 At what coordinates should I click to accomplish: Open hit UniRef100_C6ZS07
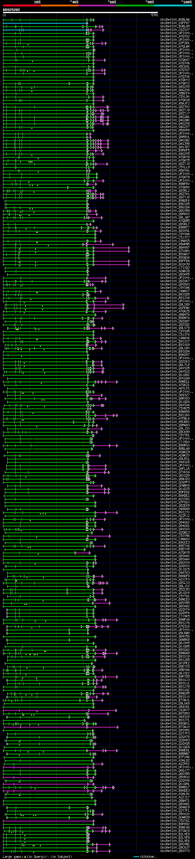pyautogui.click(x=175, y=30)
